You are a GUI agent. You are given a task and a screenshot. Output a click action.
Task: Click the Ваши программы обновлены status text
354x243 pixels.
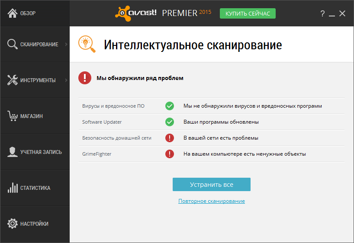click(221, 122)
